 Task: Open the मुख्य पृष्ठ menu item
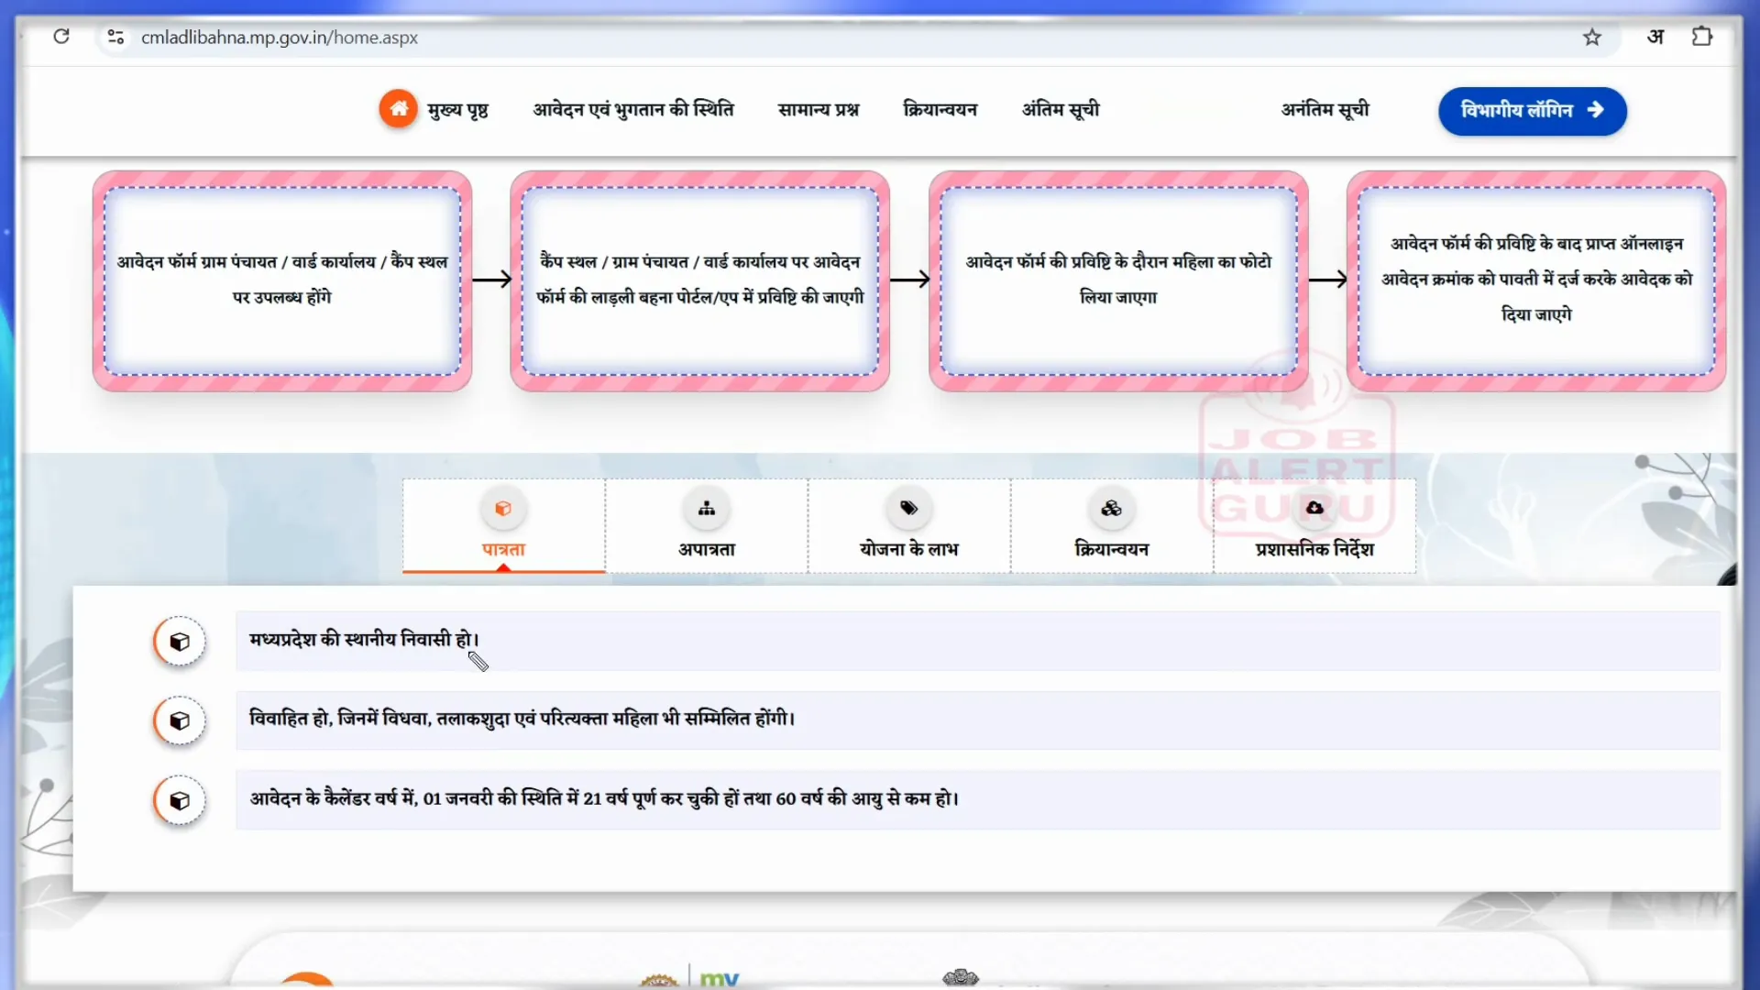coord(457,110)
